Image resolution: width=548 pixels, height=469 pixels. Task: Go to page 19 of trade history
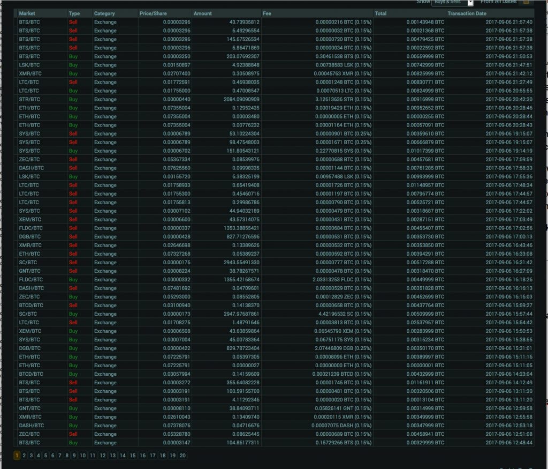tap(173, 456)
